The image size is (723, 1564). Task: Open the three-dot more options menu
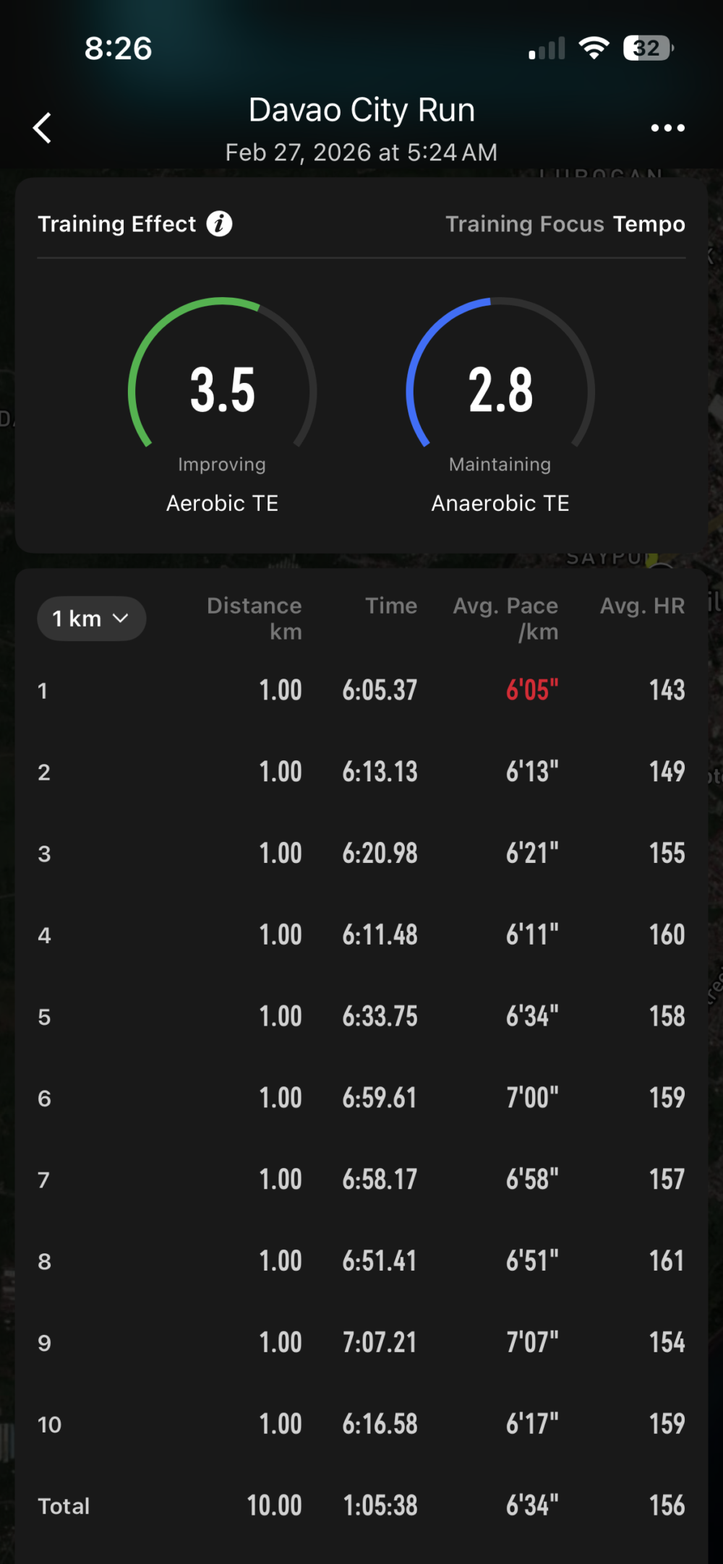click(667, 128)
